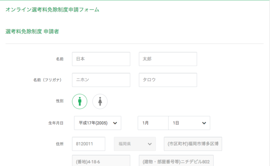The height and width of the screenshot is (166, 270).
Task: Click the street number field 4-18-6
Action: tap(101, 161)
